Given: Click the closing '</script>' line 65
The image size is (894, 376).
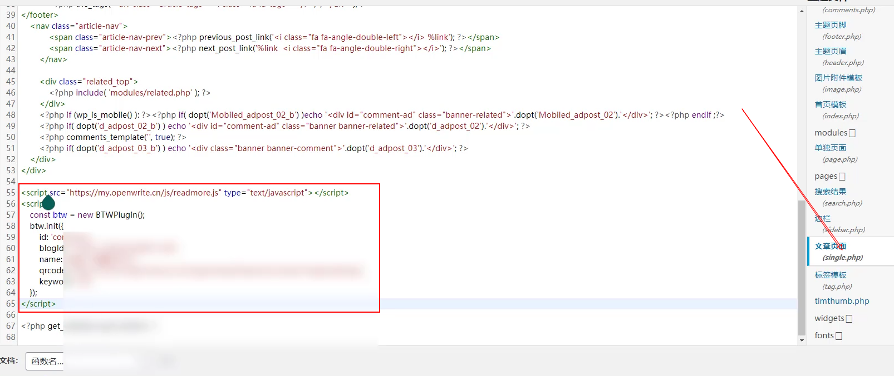Looking at the screenshot, I should 38,304.
